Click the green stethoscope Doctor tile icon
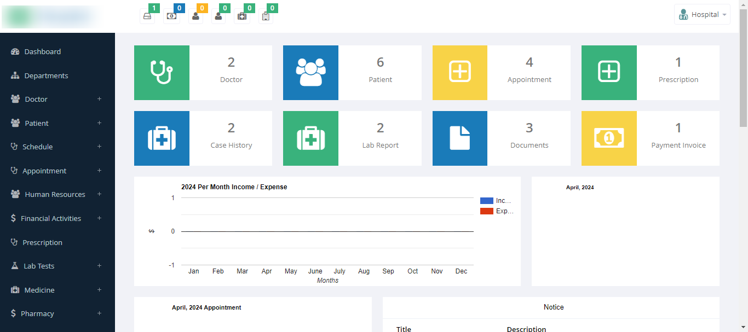 click(x=162, y=73)
